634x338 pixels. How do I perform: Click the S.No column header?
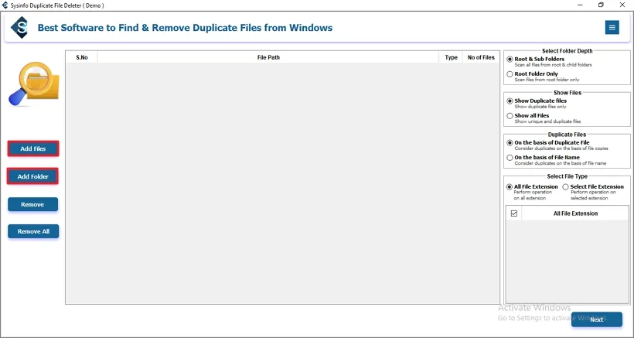pos(82,57)
